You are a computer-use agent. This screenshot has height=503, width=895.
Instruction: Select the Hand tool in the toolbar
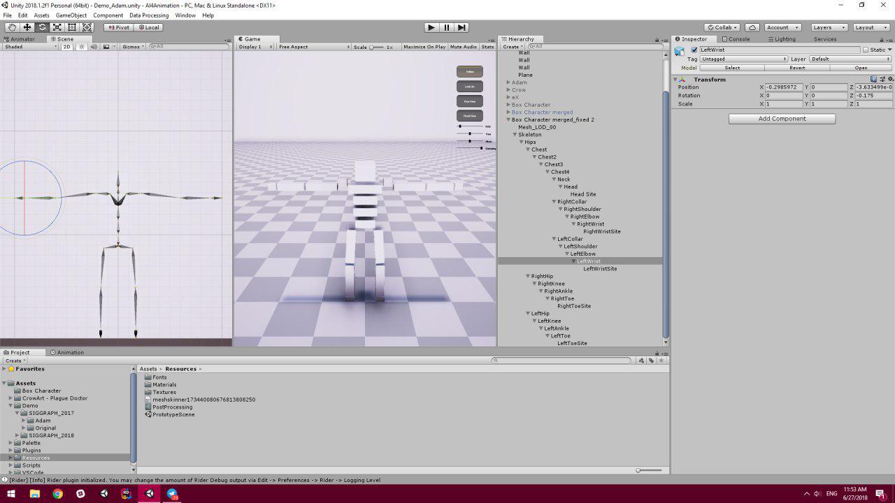click(x=12, y=27)
